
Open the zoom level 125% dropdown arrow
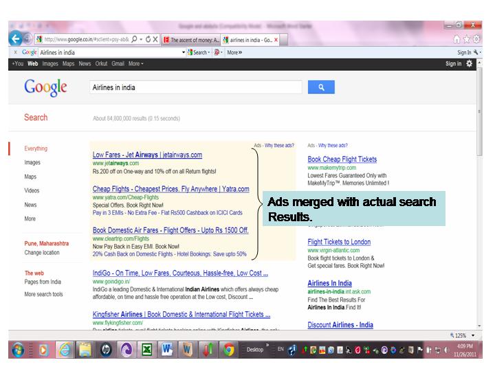[473, 335]
